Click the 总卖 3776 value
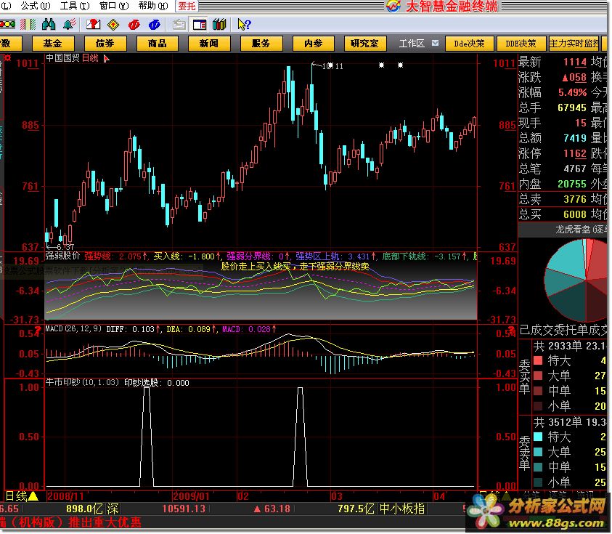 [574, 199]
